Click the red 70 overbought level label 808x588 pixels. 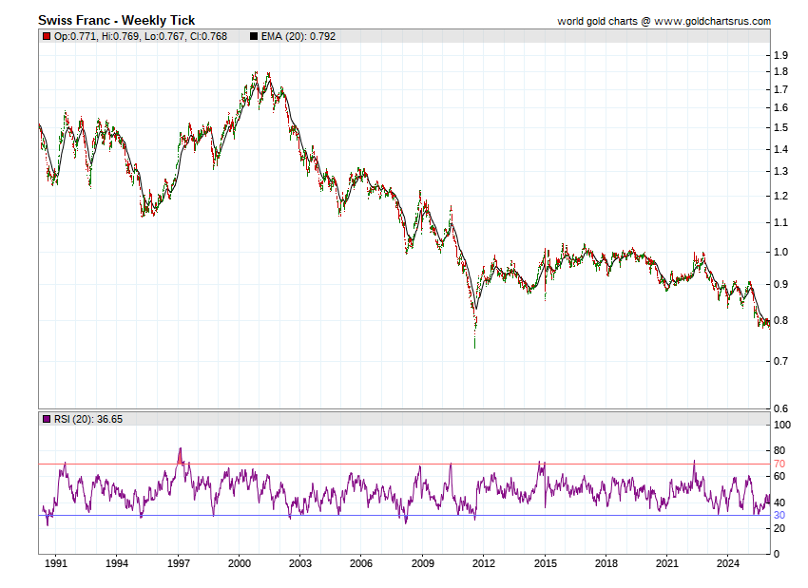pyautogui.click(x=779, y=464)
